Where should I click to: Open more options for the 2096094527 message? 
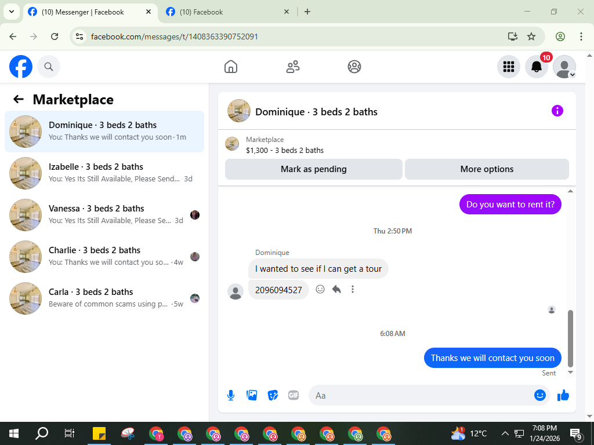pos(353,290)
